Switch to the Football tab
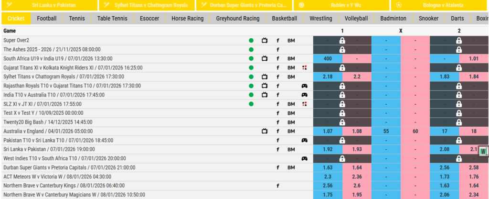489x199 pixels. (47, 19)
